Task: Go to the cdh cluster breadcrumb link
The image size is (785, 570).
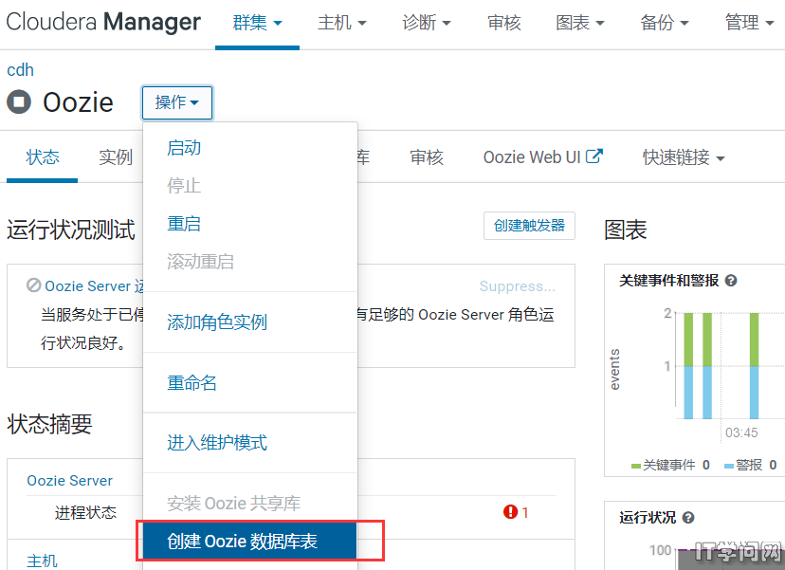Action: pos(21,70)
